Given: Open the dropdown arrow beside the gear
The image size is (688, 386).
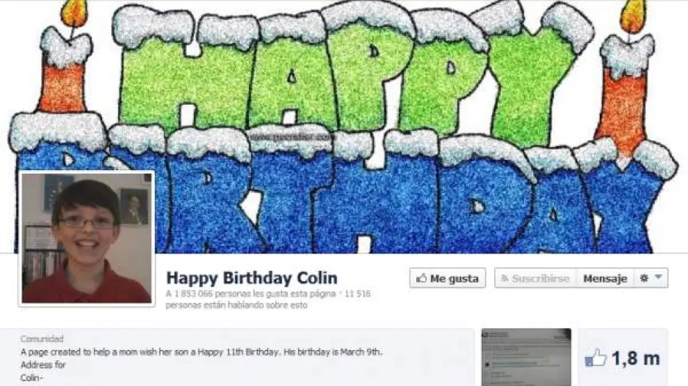Looking at the screenshot, I should (x=658, y=277).
